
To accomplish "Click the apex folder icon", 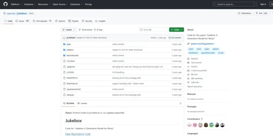I will (x=64, y=44).
